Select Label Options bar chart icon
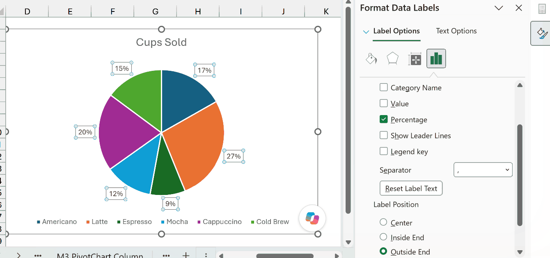The width and height of the screenshot is (550, 258). click(436, 59)
